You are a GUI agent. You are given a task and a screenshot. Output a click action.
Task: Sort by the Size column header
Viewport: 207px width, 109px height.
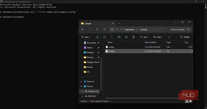(x=187, y=42)
